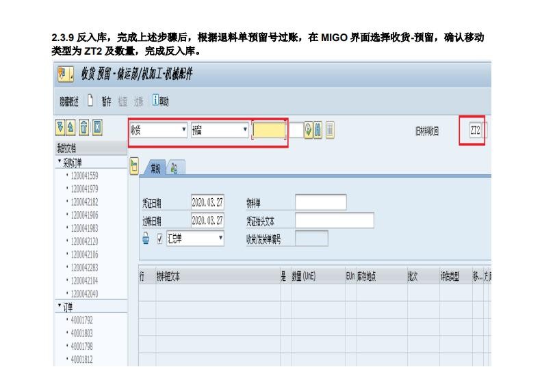Click the 隐藏概述 button
The height and width of the screenshot is (367, 542).
(68, 101)
